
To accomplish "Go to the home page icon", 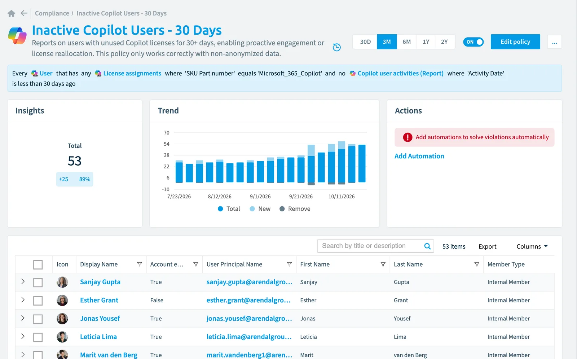I will tap(12, 13).
